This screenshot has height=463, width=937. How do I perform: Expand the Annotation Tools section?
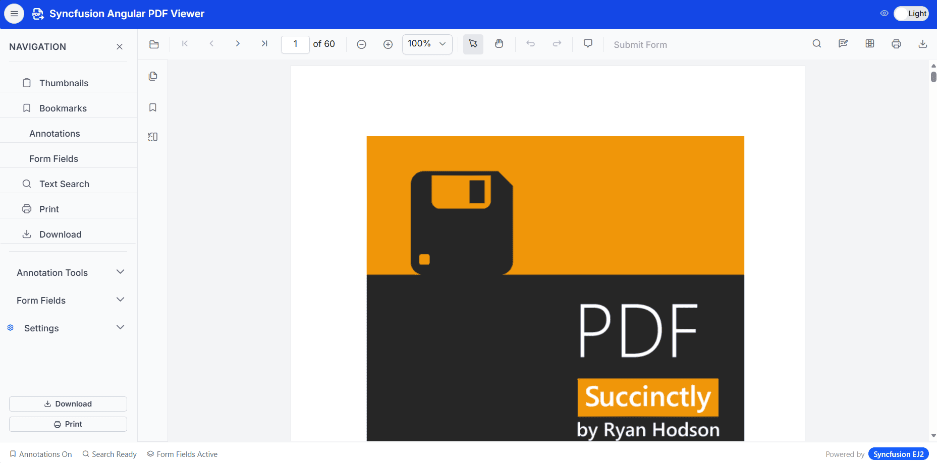click(69, 273)
